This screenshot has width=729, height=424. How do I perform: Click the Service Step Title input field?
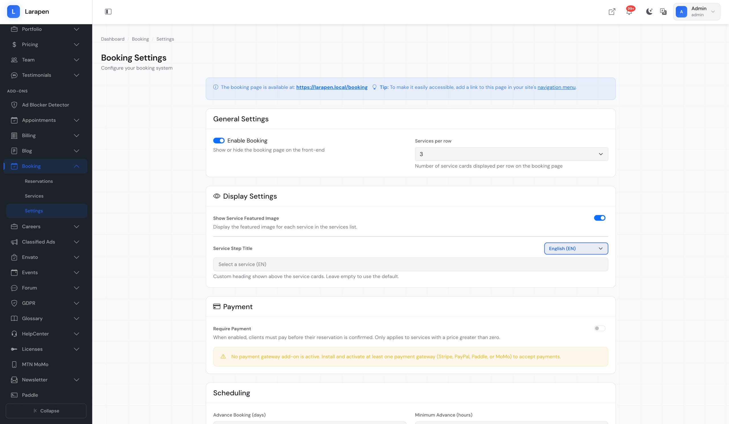(410, 264)
